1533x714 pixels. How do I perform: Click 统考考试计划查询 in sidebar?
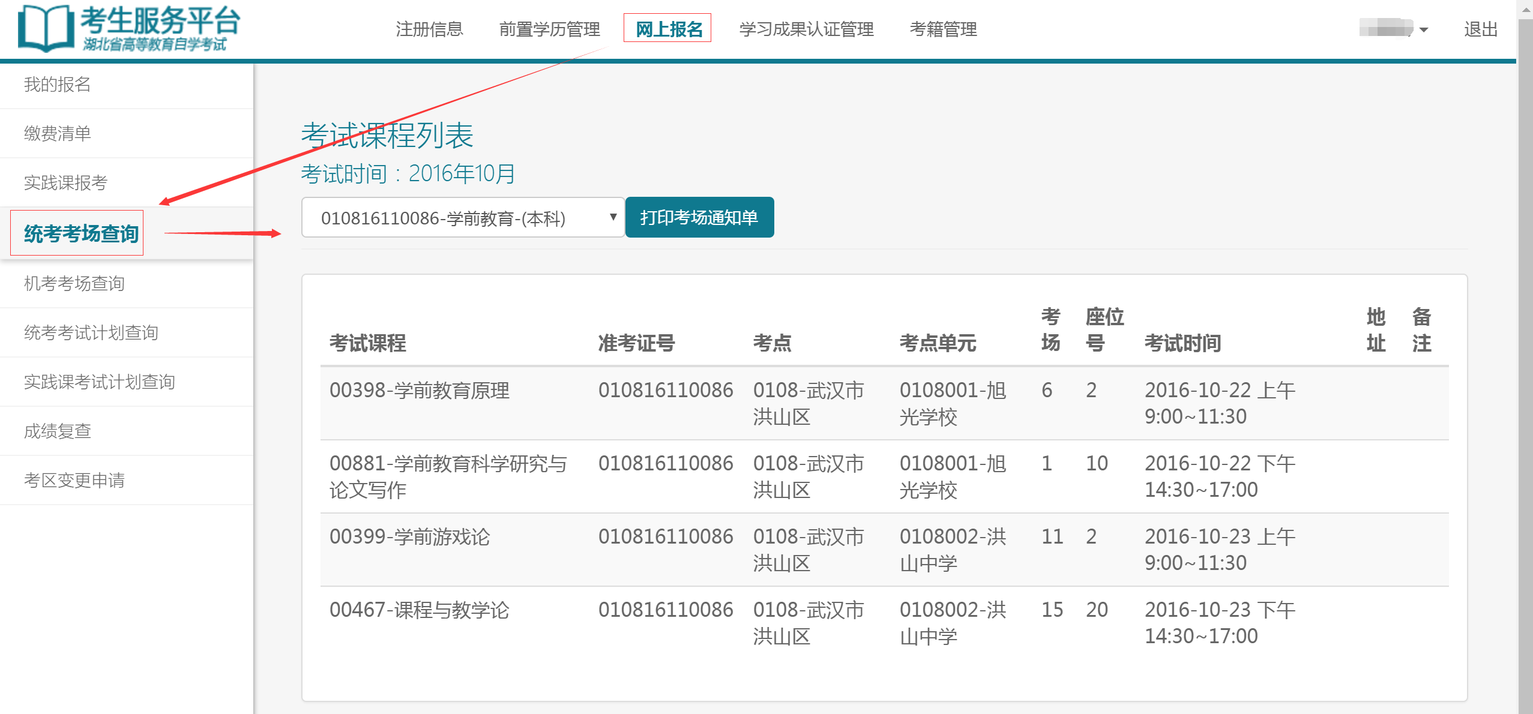[x=91, y=332]
